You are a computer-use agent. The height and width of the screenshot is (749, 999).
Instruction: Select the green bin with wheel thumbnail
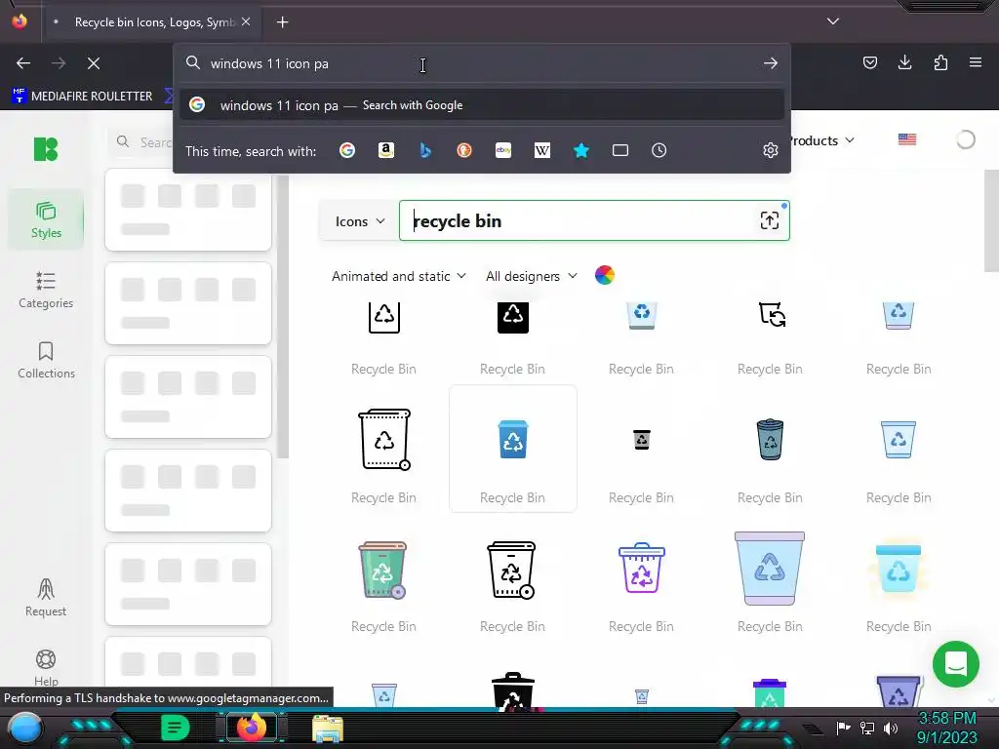[x=382, y=570]
